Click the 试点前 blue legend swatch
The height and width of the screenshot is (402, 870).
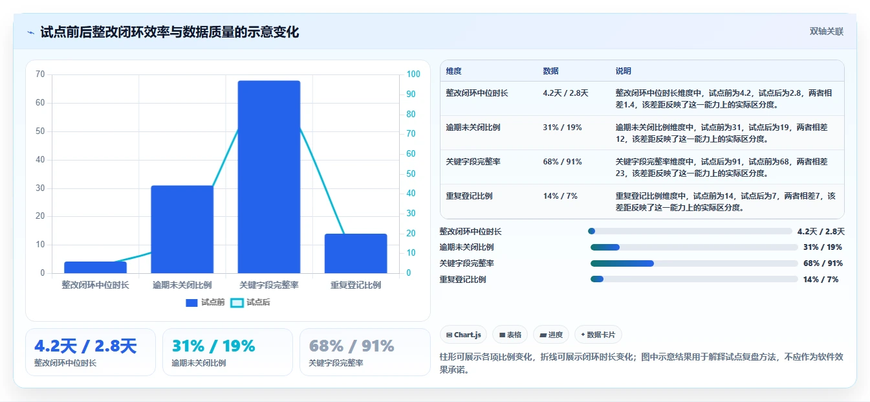click(x=191, y=302)
